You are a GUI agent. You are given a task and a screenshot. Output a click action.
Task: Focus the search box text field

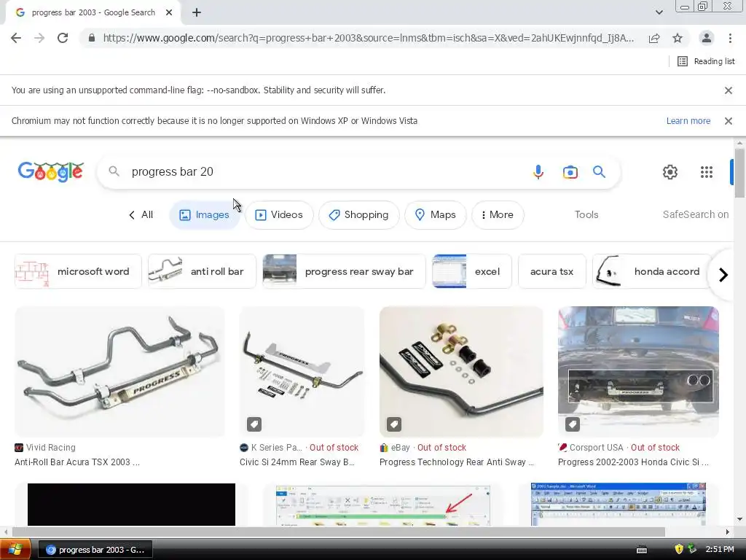[323, 171]
